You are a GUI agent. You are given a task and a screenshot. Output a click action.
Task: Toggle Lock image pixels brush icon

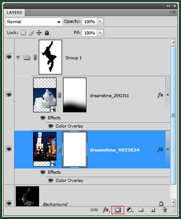[31, 33]
